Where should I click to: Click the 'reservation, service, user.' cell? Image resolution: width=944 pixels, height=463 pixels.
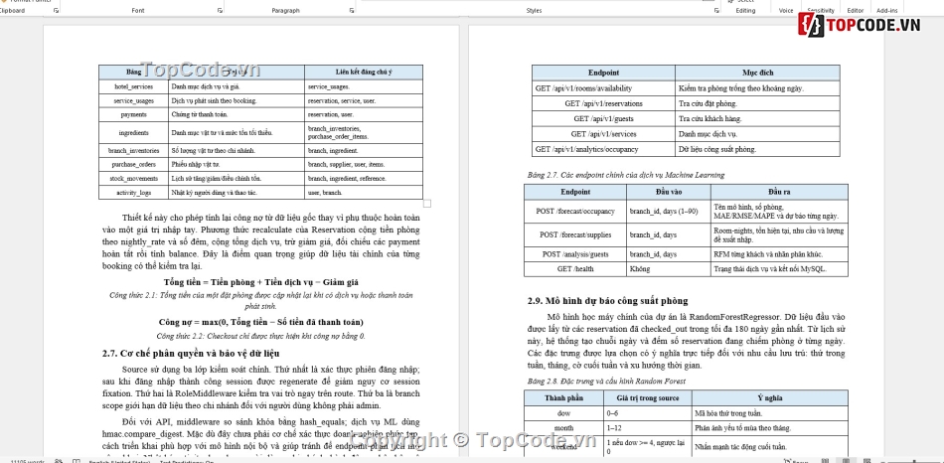click(364, 100)
